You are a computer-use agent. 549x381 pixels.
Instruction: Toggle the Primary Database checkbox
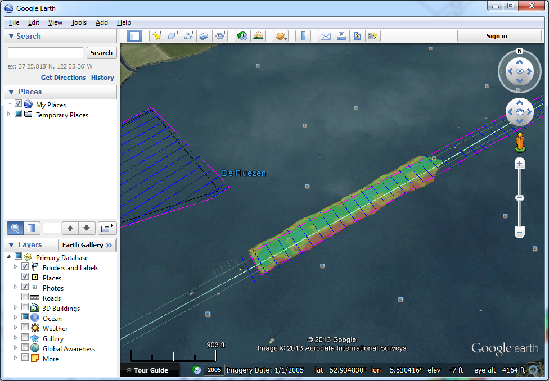[x=18, y=256]
